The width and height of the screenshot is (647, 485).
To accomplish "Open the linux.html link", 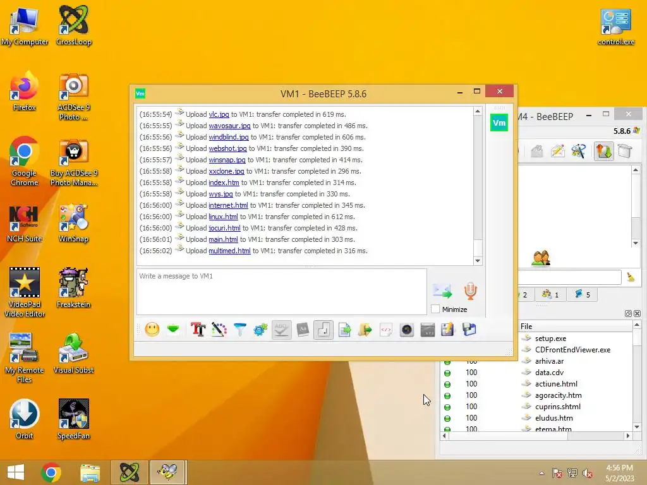I will click(223, 217).
